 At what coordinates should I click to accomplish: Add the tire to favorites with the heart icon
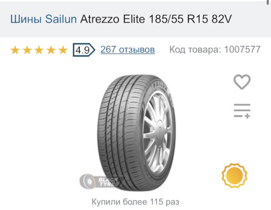coord(242,82)
